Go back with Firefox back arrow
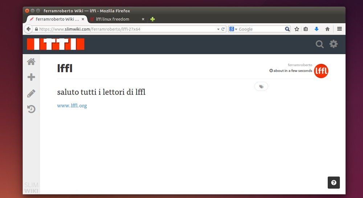This screenshot has height=198, width=363. coord(28,29)
